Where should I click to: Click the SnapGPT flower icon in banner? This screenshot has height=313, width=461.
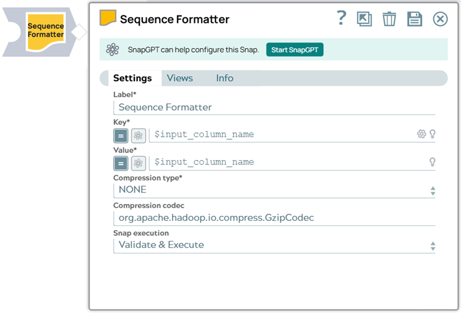[112, 49]
